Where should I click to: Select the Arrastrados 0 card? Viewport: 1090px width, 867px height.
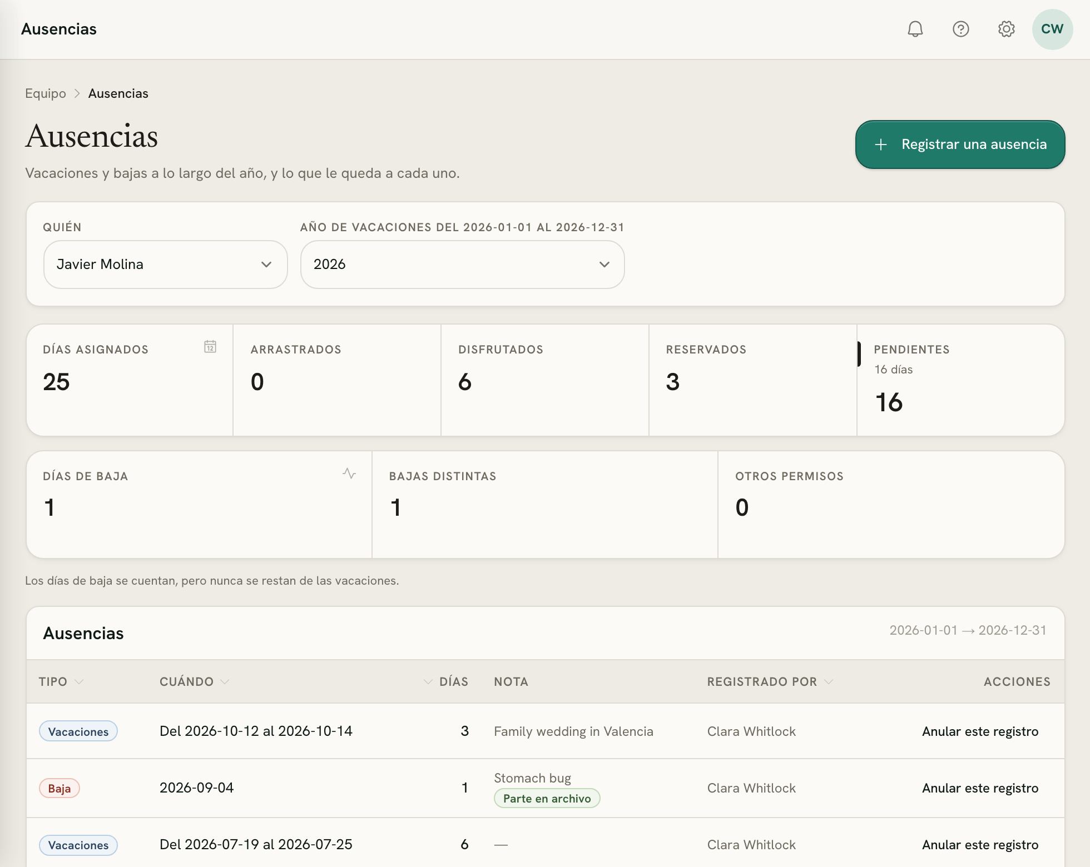pyautogui.click(x=337, y=380)
